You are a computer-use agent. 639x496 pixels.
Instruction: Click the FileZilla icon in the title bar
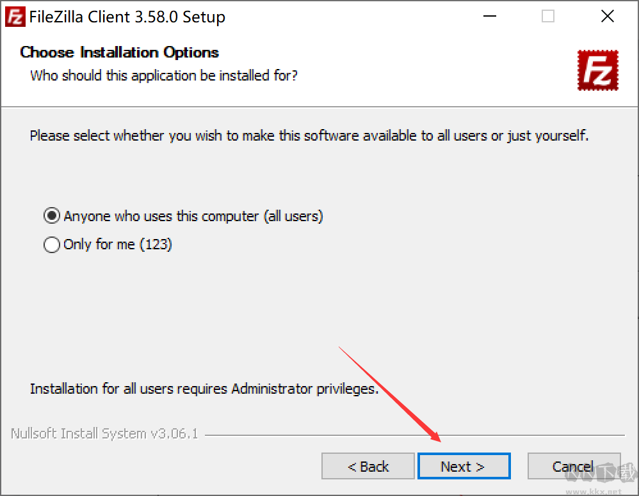click(14, 17)
